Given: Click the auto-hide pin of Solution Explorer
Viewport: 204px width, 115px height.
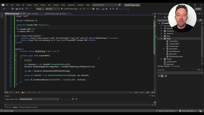Looking at the screenshot, I should (199, 14).
